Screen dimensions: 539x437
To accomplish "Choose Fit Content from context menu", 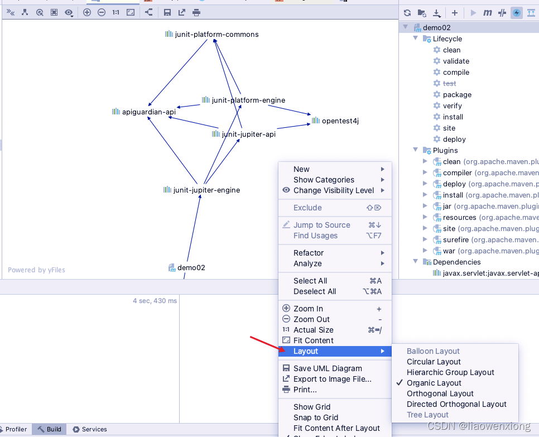I will (x=335, y=340).
